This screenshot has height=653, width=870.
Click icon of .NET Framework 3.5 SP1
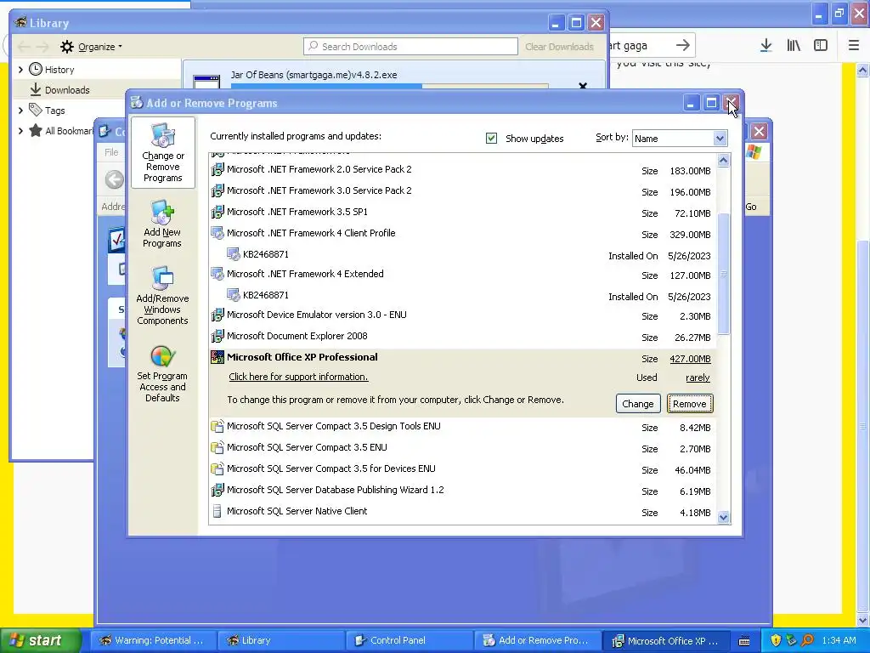(217, 212)
